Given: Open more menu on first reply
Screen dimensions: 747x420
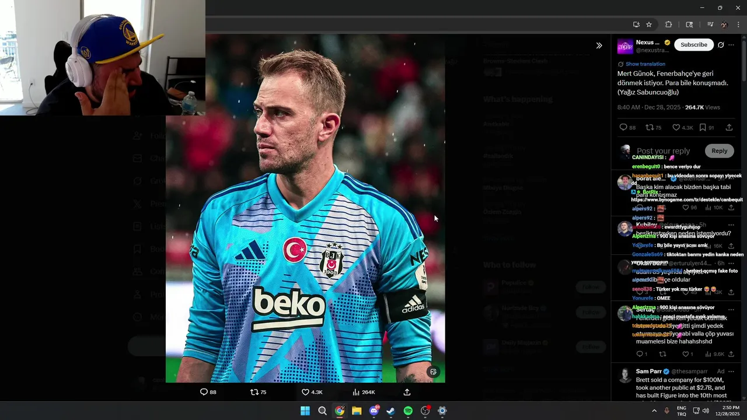Looking at the screenshot, I should click(731, 178).
